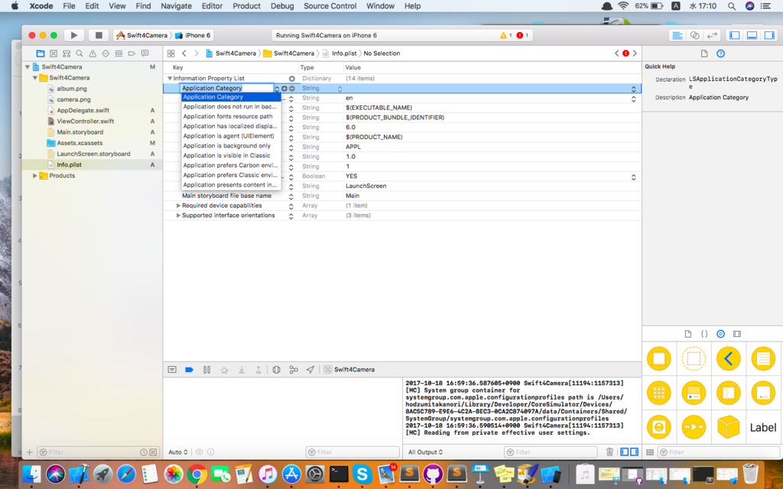Select ViewController.swift in navigator
The image size is (783, 489).
pyautogui.click(x=85, y=121)
